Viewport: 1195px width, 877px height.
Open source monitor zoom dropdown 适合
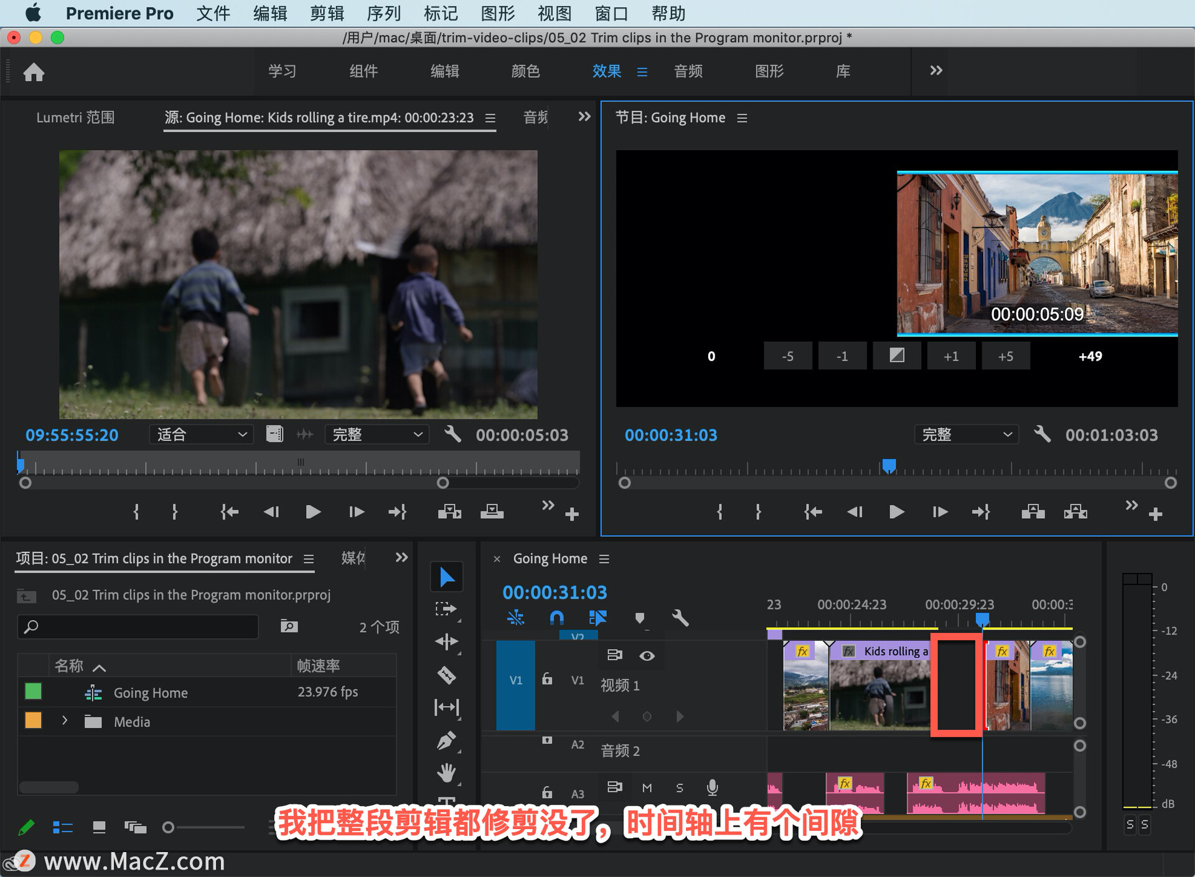coord(201,434)
